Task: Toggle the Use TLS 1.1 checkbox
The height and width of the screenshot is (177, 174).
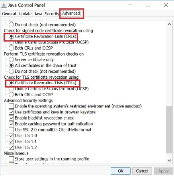Action: click(11, 141)
